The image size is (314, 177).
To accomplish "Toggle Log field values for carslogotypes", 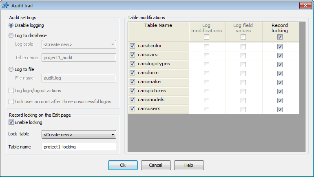I will pos(243,65).
